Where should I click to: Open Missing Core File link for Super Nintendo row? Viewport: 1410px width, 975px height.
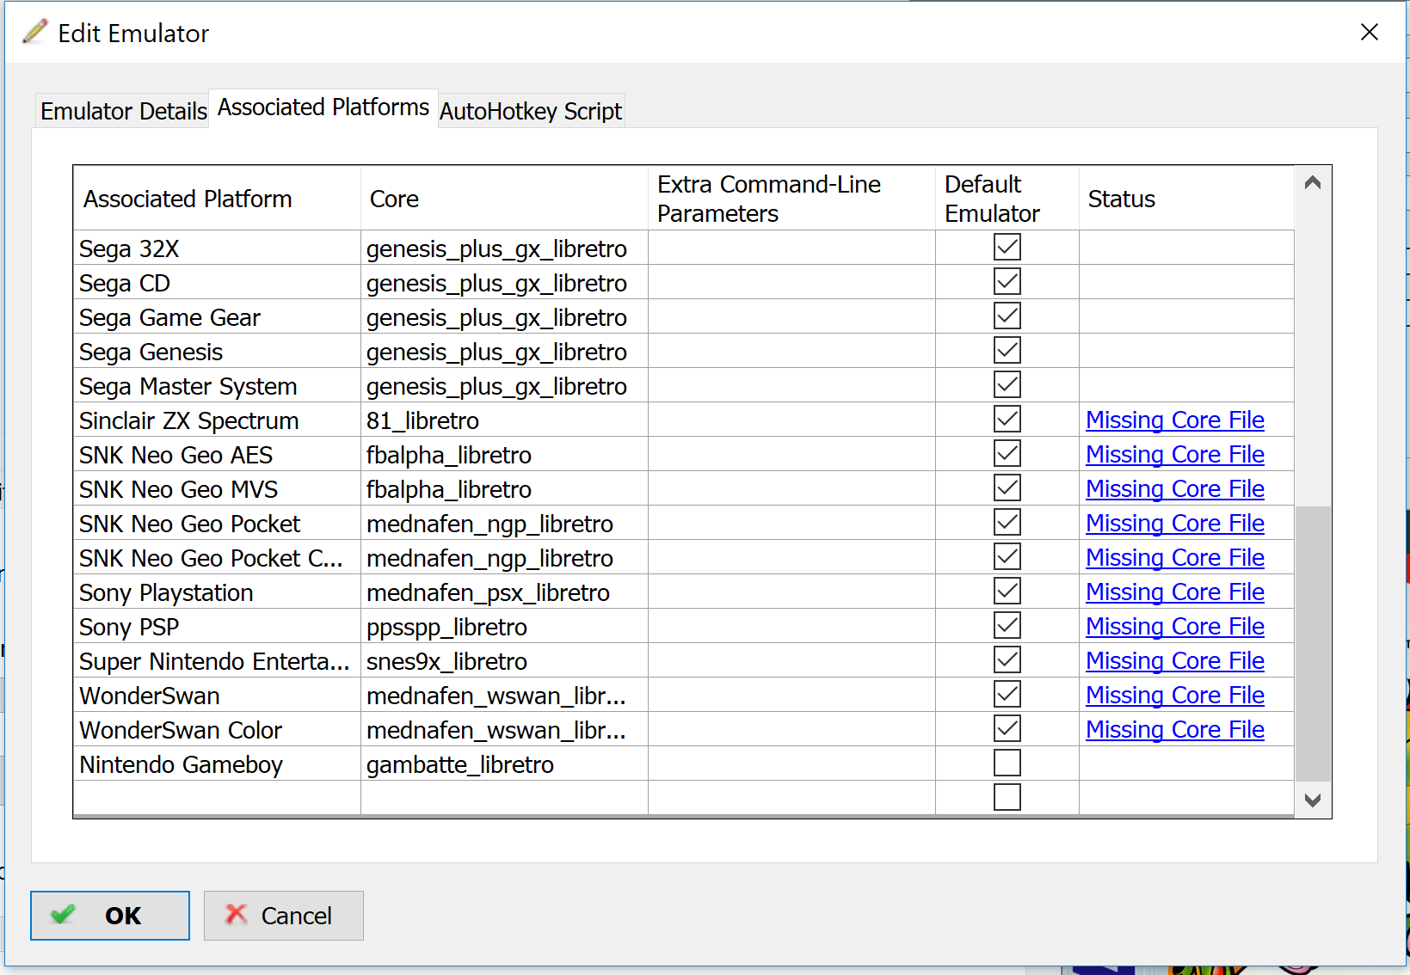[x=1175, y=661]
